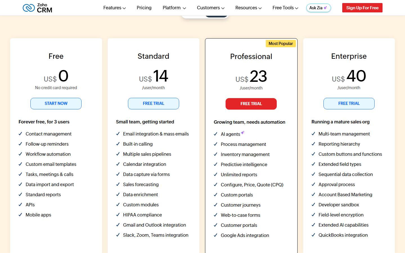405x253 pixels.
Task: Click the Field-level encryption feature
Action: [x=341, y=215]
